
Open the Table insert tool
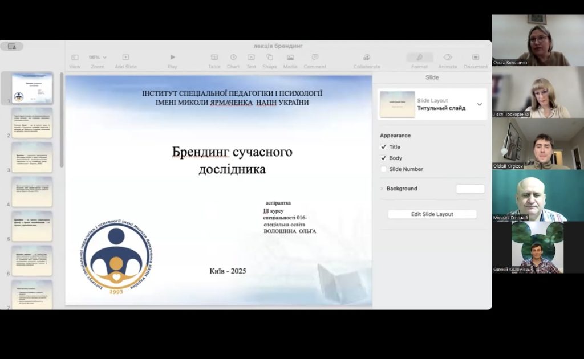(x=214, y=58)
